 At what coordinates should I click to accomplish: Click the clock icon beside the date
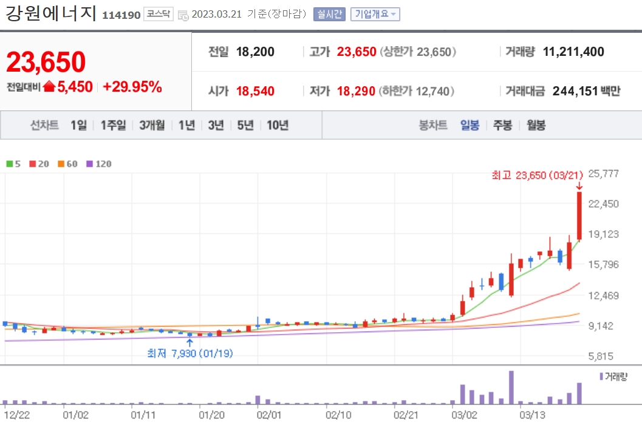183,15
